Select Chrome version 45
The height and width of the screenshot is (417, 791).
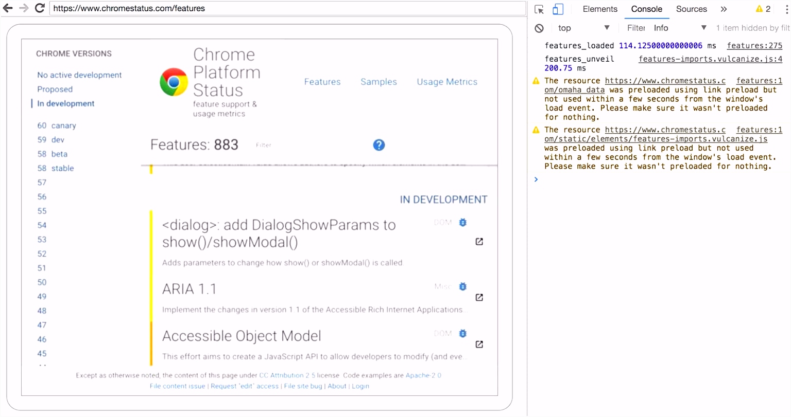[42, 354]
